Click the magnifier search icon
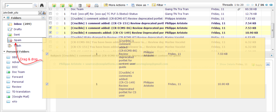The height and width of the screenshot is (112, 276). click(35, 5)
